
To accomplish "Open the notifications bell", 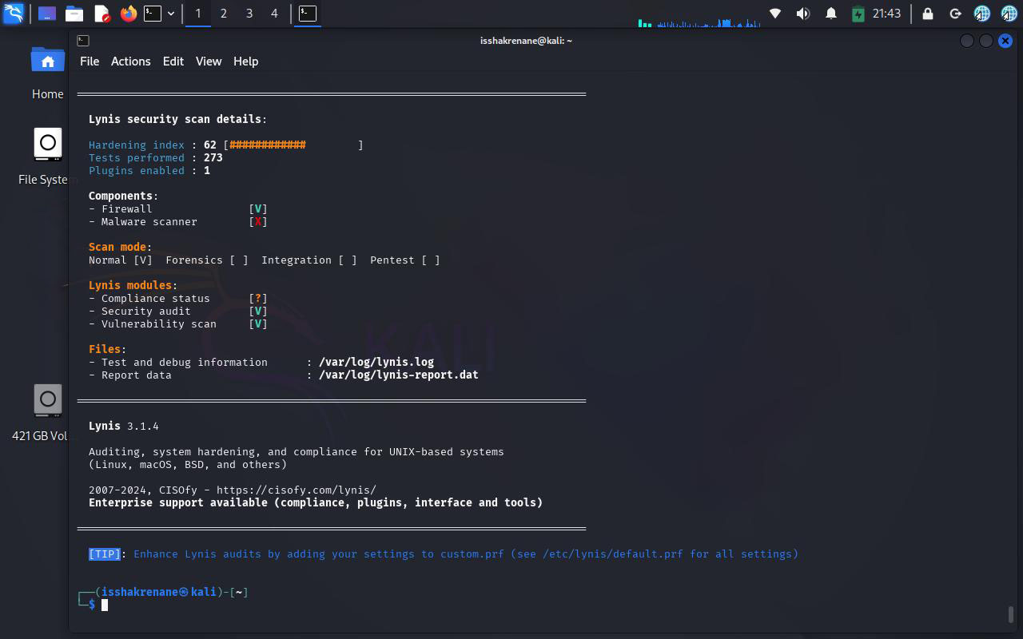I will 831,14.
